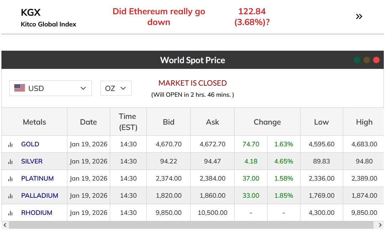Open the chart icon next to PLATINUM

10,179
